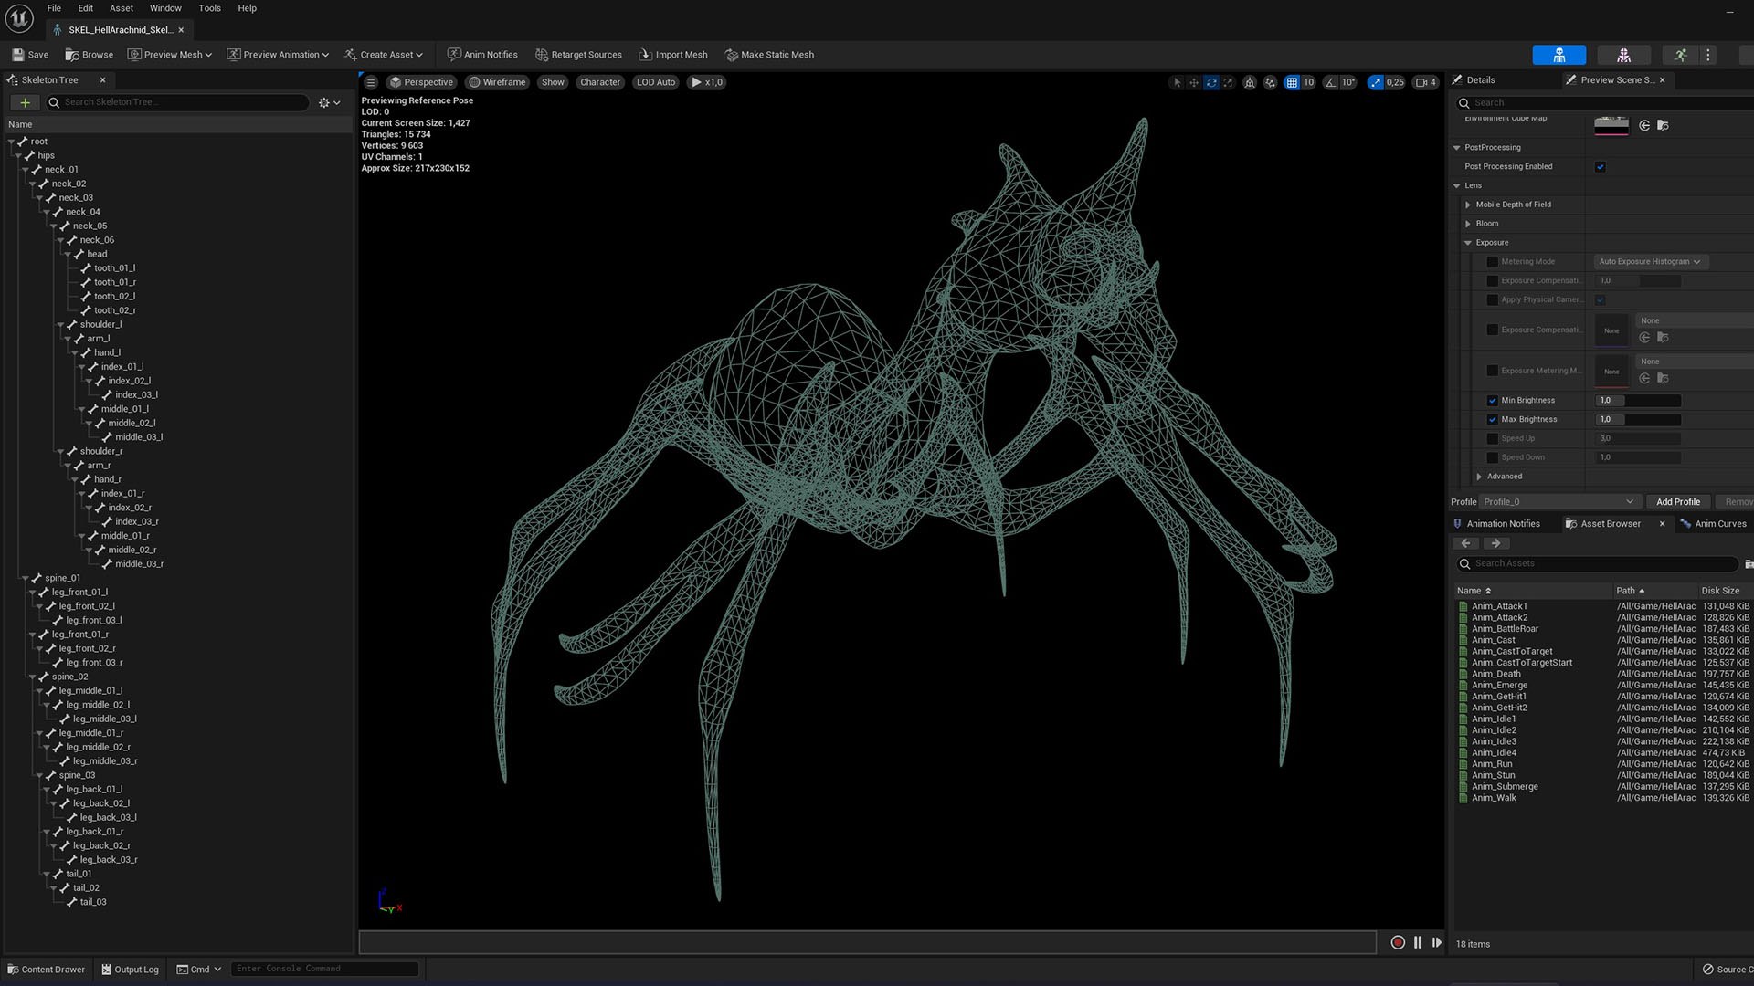Image resolution: width=1754 pixels, height=986 pixels.
Task: Uncheck Post Processing Enabled
Action: pos(1601,167)
